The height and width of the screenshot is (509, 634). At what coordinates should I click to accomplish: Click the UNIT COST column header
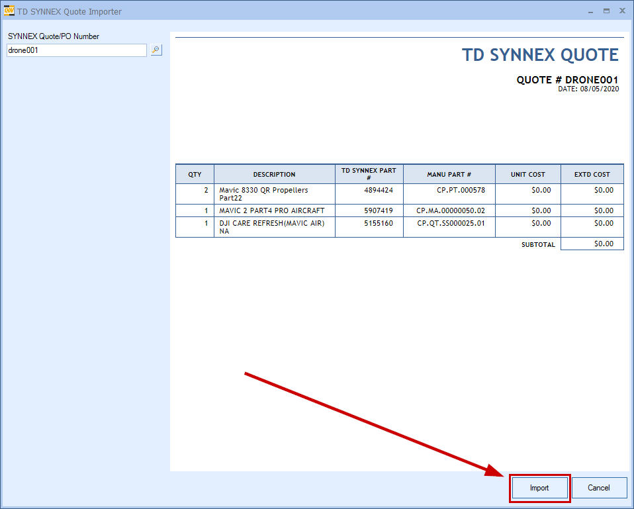coord(528,174)
